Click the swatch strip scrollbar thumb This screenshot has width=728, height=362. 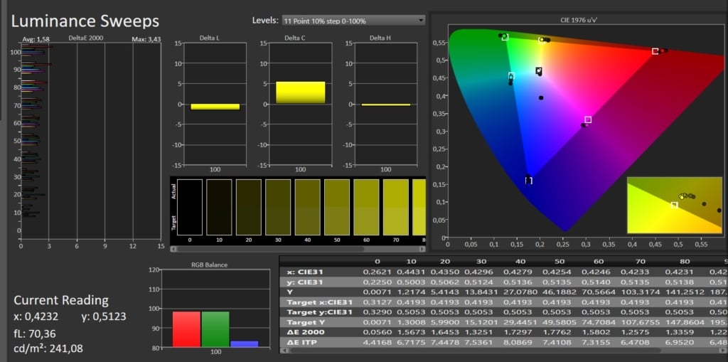pos(270,249)
